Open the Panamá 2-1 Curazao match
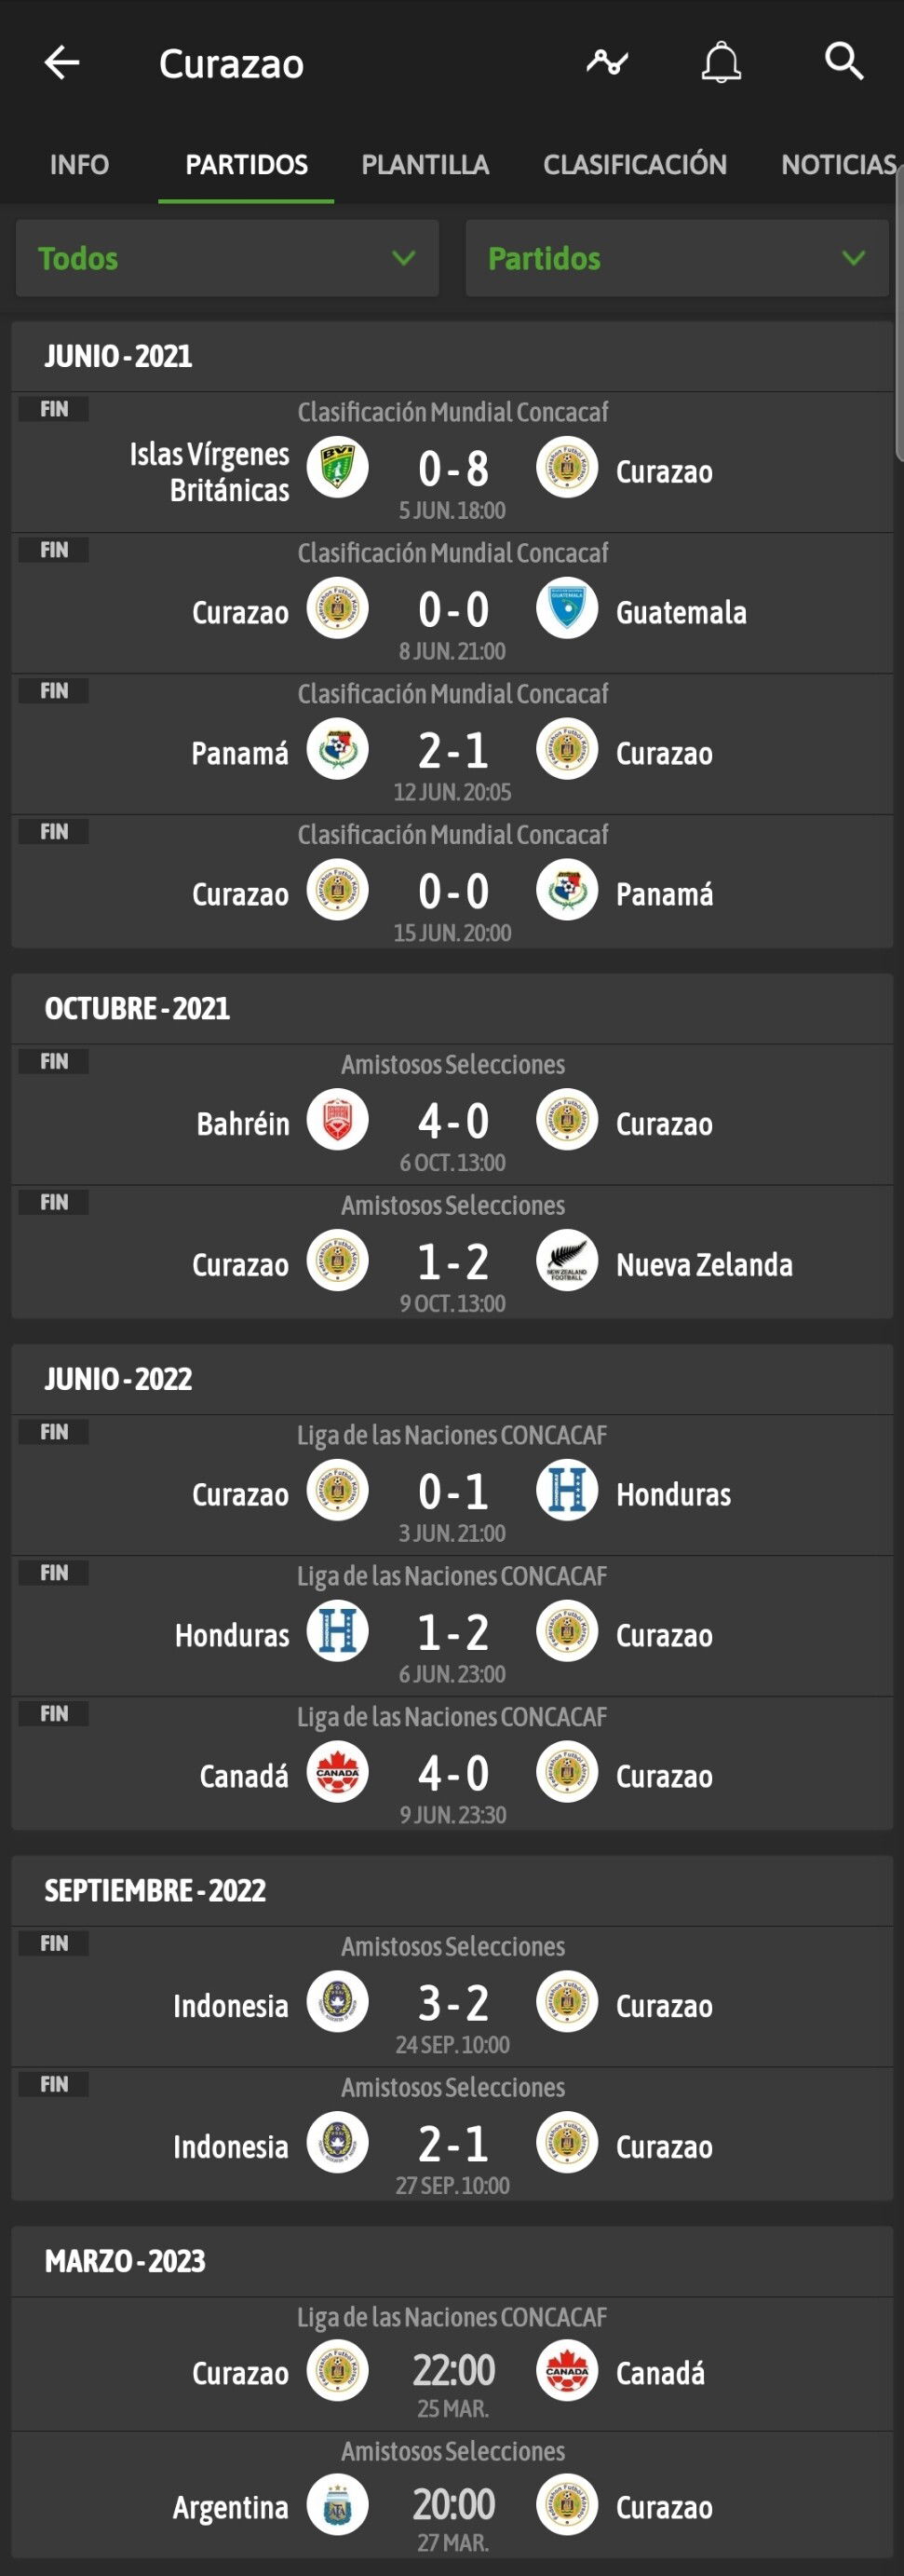Viewport: 904px width, 2576px height. pyautogui.click(x=452, y=751)
